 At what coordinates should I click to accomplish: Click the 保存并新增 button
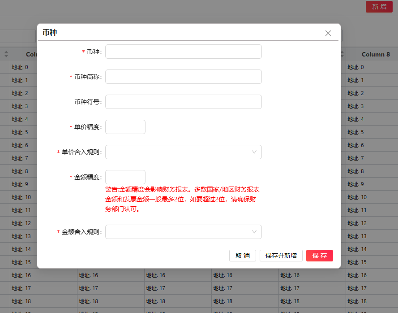click(x=281, y=256)
